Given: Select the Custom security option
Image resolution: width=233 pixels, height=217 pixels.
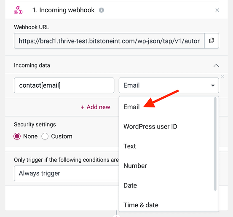Looking at the screenshot, I should pyautogui.click(x=45, y=136).
